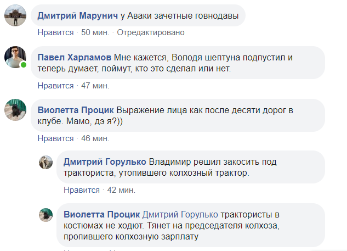Image resolution: width=347 pixels, height=251 pixels.
Task: Open the "42 мин." reply timestamp
Action: (x=121, y=190)
